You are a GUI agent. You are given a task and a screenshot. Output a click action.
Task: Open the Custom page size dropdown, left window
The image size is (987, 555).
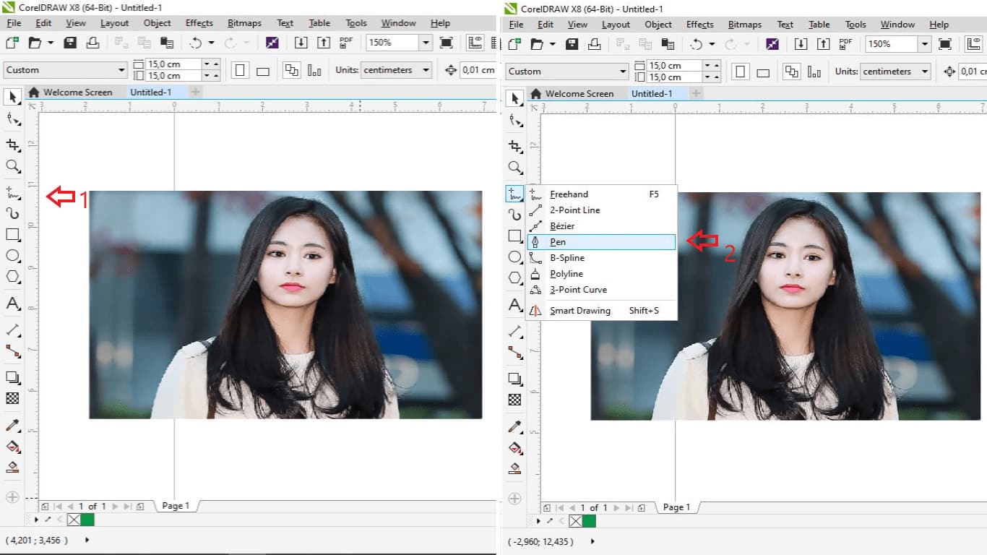point(121,70)
